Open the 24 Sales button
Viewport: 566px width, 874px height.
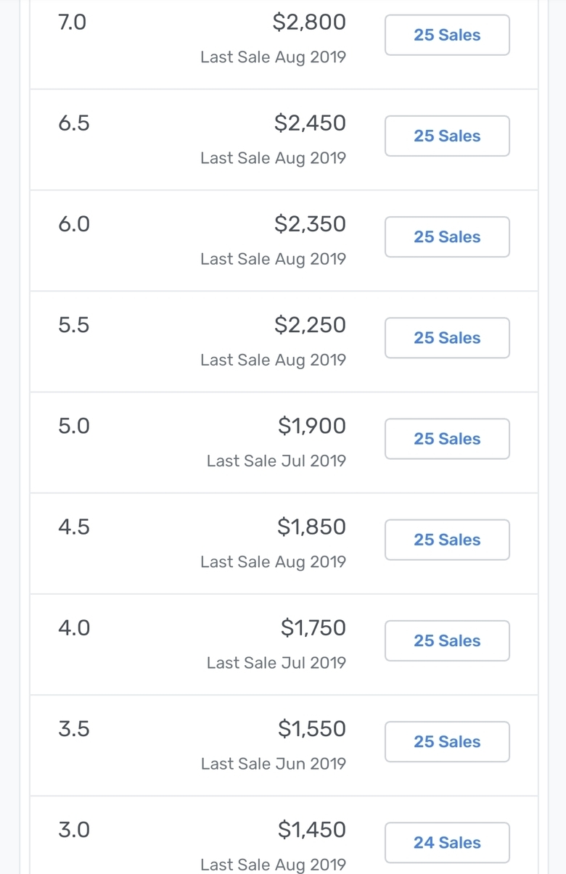tap(447, 841)
